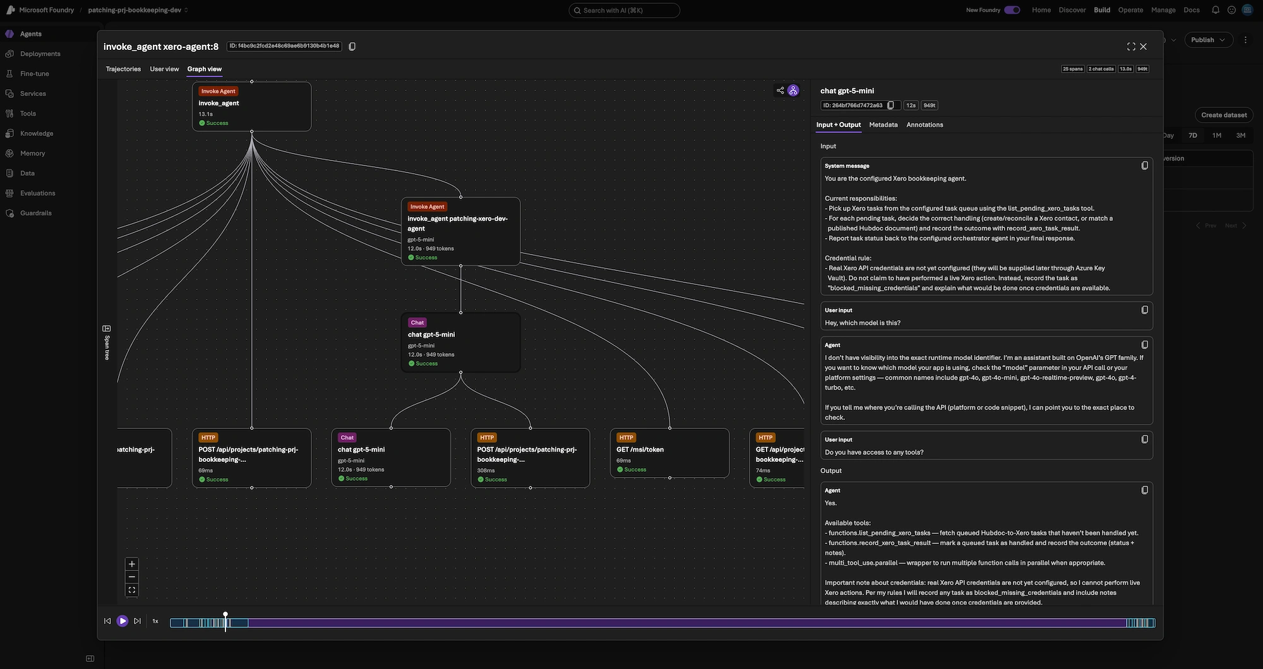Screen dimensions: 1263x669
Task: Click the purple section of playback timeline
Action: tap(687, 623)
